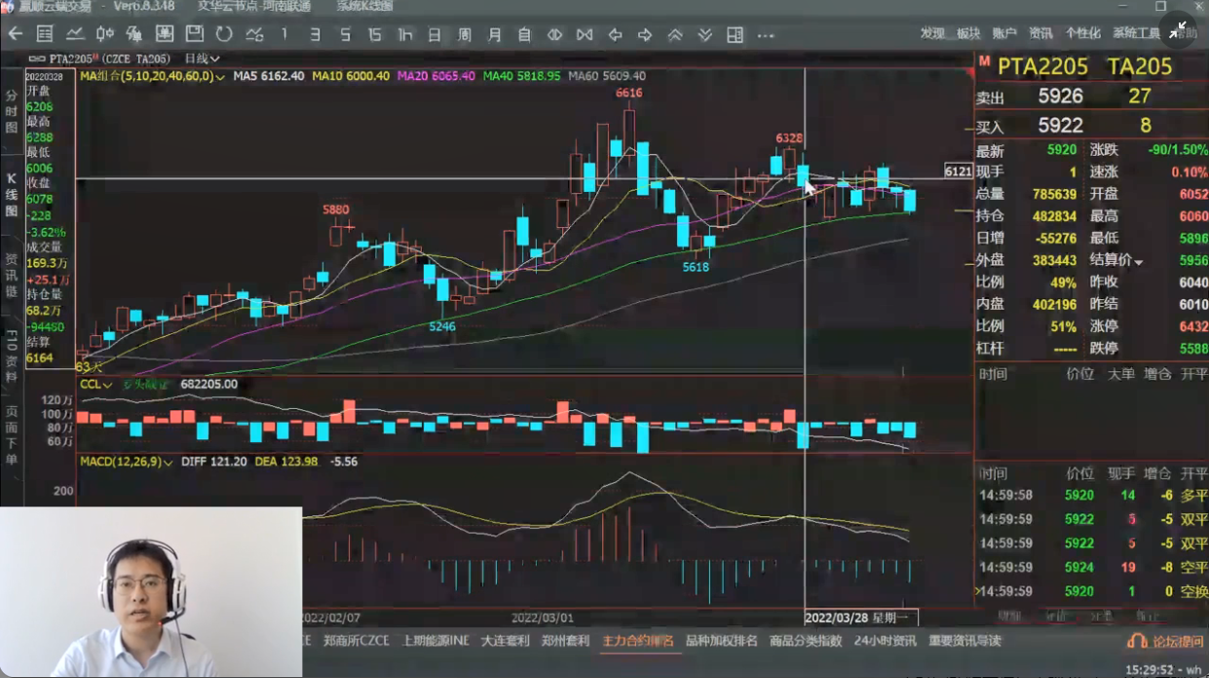Expand the 日线 period dropdown
Viewport: 1209px width, 678px height.
click(x=203, y=58)
